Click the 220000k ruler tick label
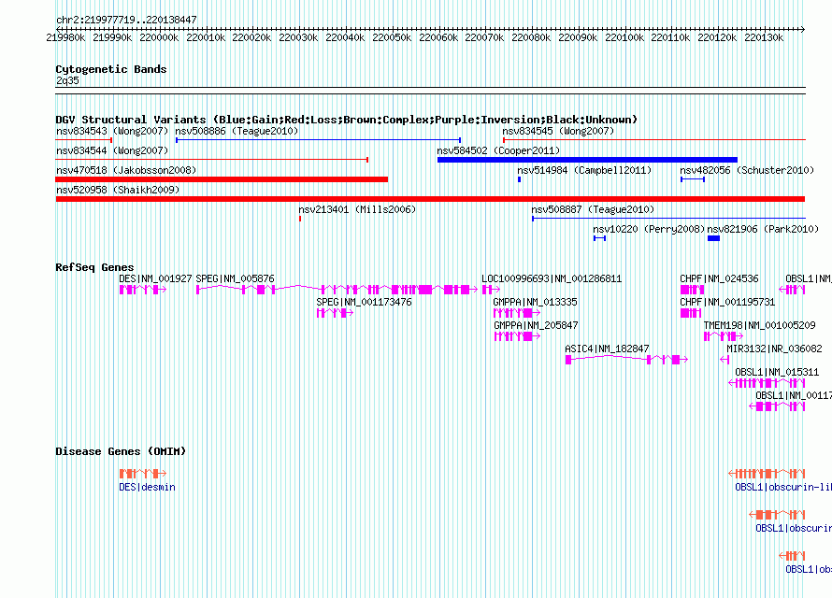 [x=159, y=37]
